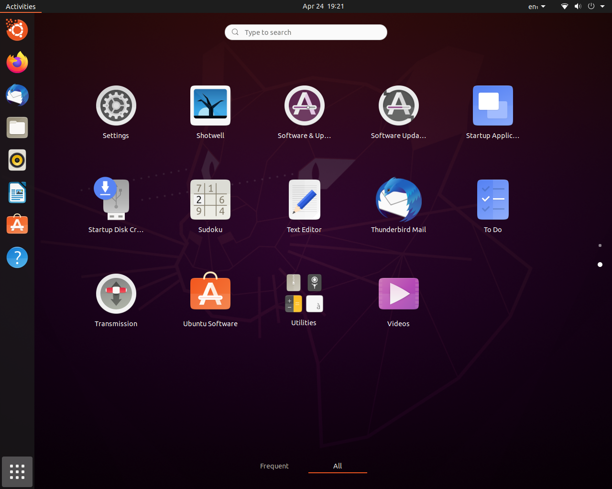Open Files manager from the dock
The image size is (612, 489).
click(x=17, y=128)
